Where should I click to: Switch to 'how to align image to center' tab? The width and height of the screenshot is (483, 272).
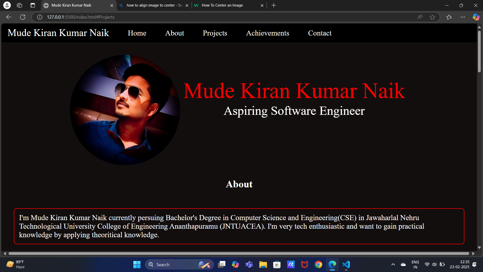coord(154,5)
